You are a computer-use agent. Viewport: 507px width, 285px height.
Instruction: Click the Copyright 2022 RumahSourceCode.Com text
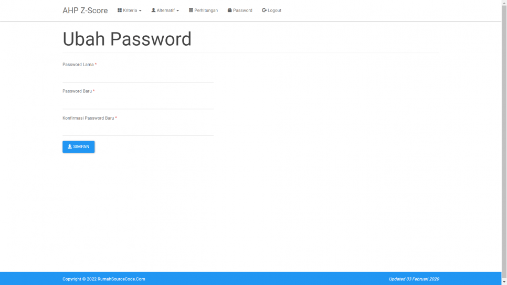pos(104,279)
